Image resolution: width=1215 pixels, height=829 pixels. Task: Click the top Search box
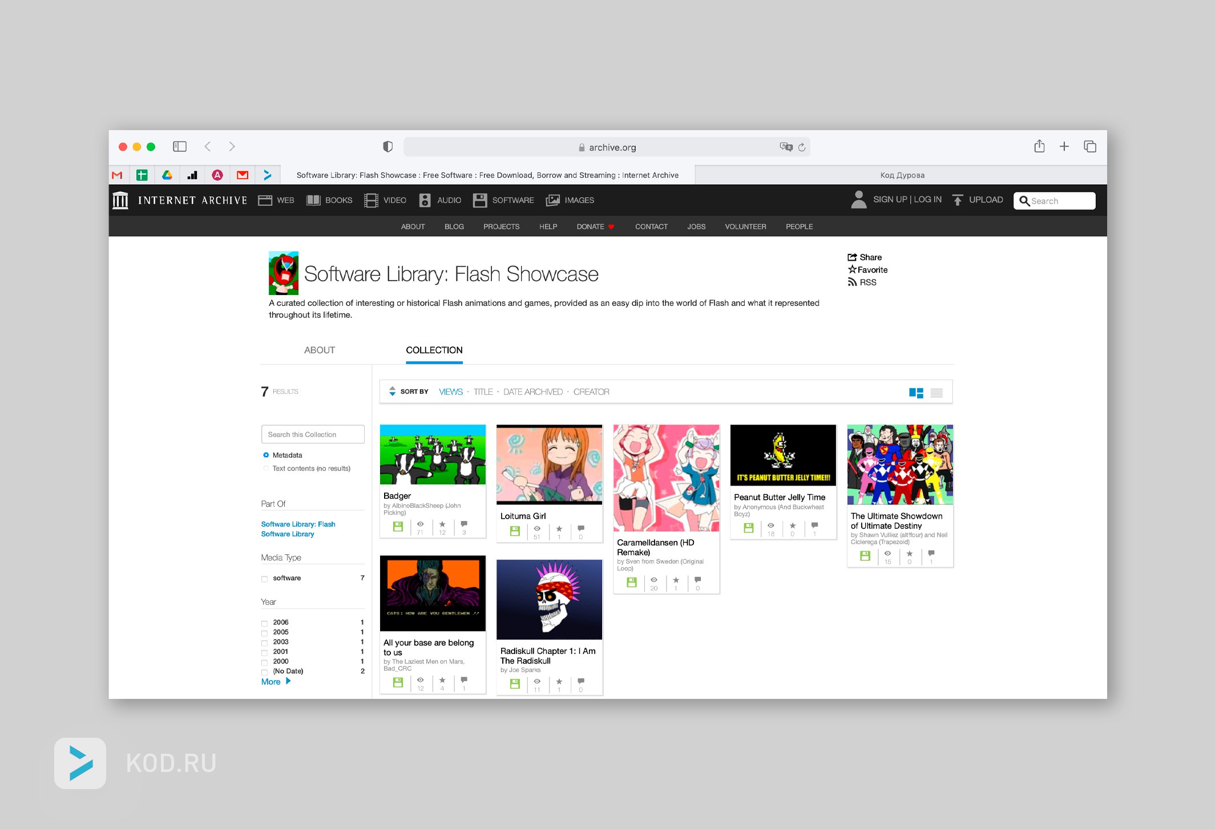click(1054, 201)
